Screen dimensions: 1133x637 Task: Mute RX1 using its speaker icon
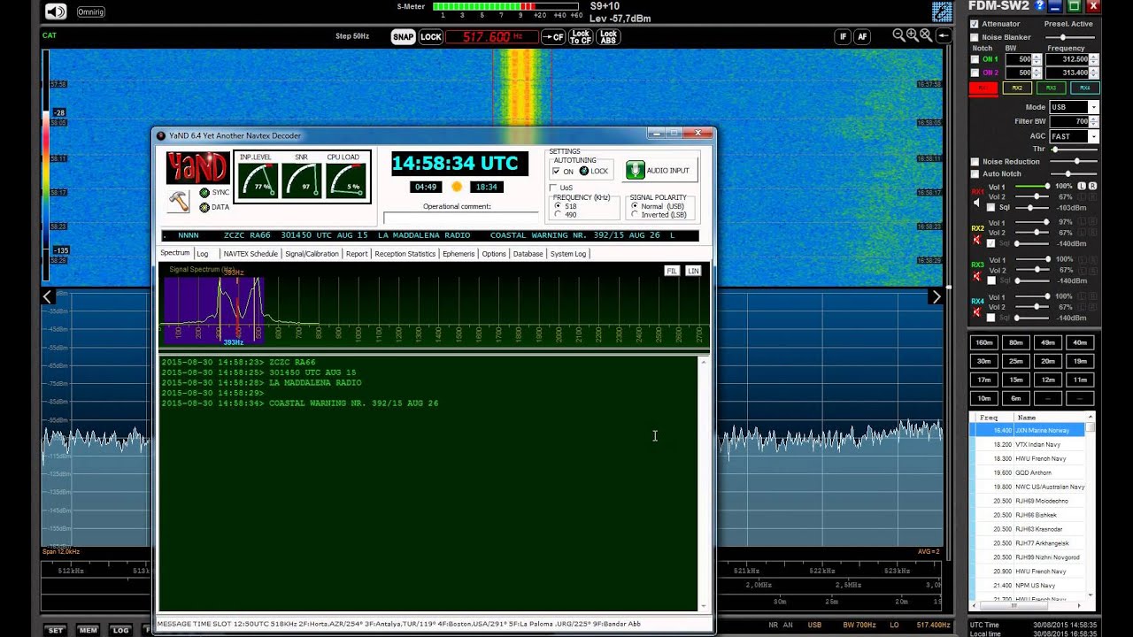[978, 203]
